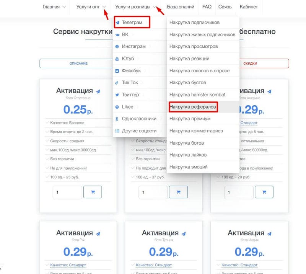Viewport: 306px width, 274px height.
Task: Click the red СКИДКИ button
Action: (250, 64)
